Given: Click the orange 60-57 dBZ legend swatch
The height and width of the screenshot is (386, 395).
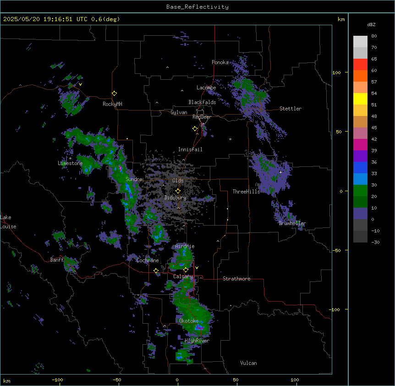Looking at the screenshot, I should pos(360,76).
